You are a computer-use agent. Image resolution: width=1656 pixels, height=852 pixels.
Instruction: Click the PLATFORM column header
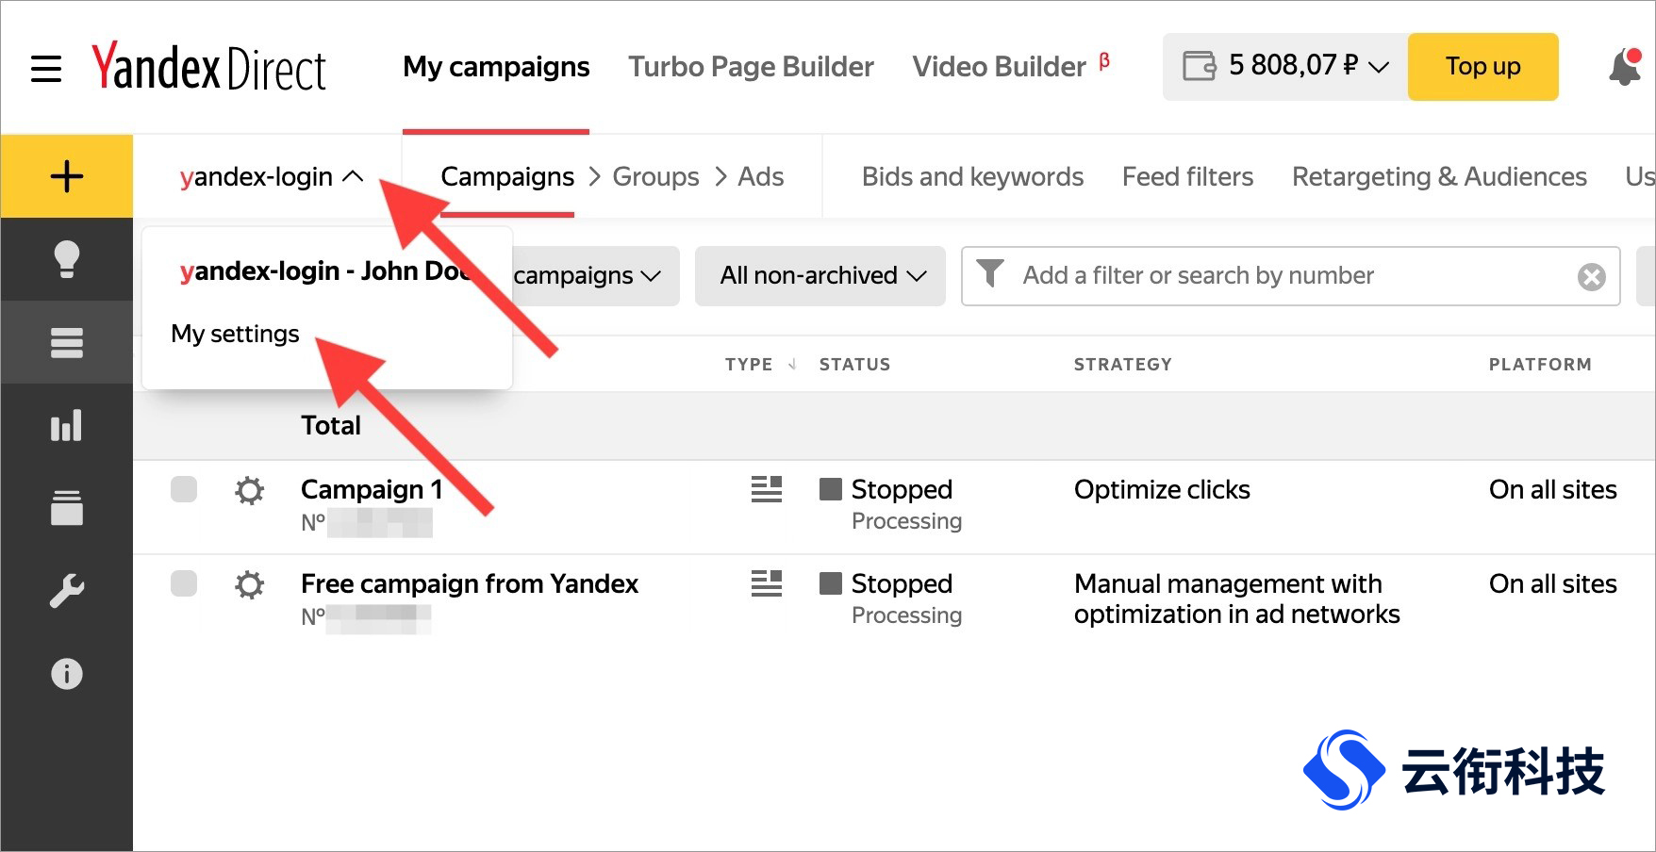[1540, 365]
